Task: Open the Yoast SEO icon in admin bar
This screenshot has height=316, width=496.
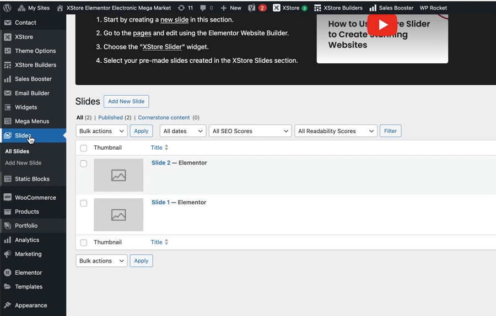Action: tap(251, 8)
